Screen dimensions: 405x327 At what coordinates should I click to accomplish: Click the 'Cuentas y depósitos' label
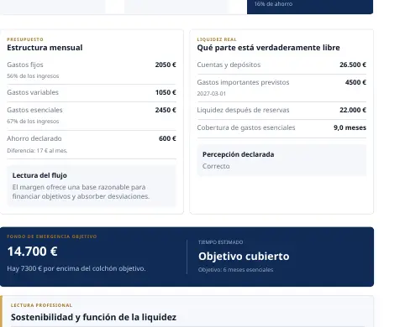pyautogui.click(x=229, y=65)
